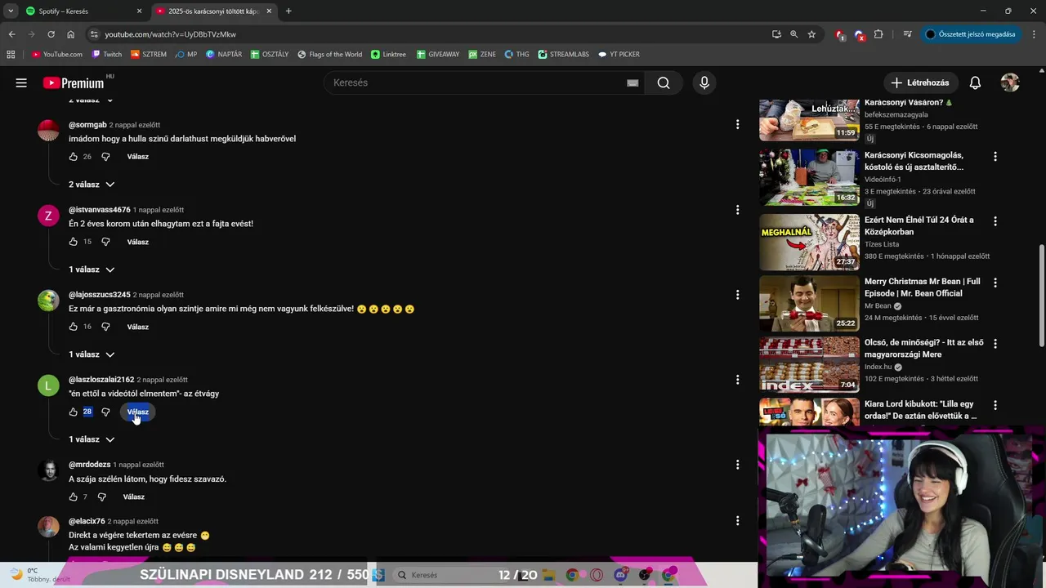Start voice search with microphone icon
This screenshot has width=1046, height=588.
(x=704, y=82)
